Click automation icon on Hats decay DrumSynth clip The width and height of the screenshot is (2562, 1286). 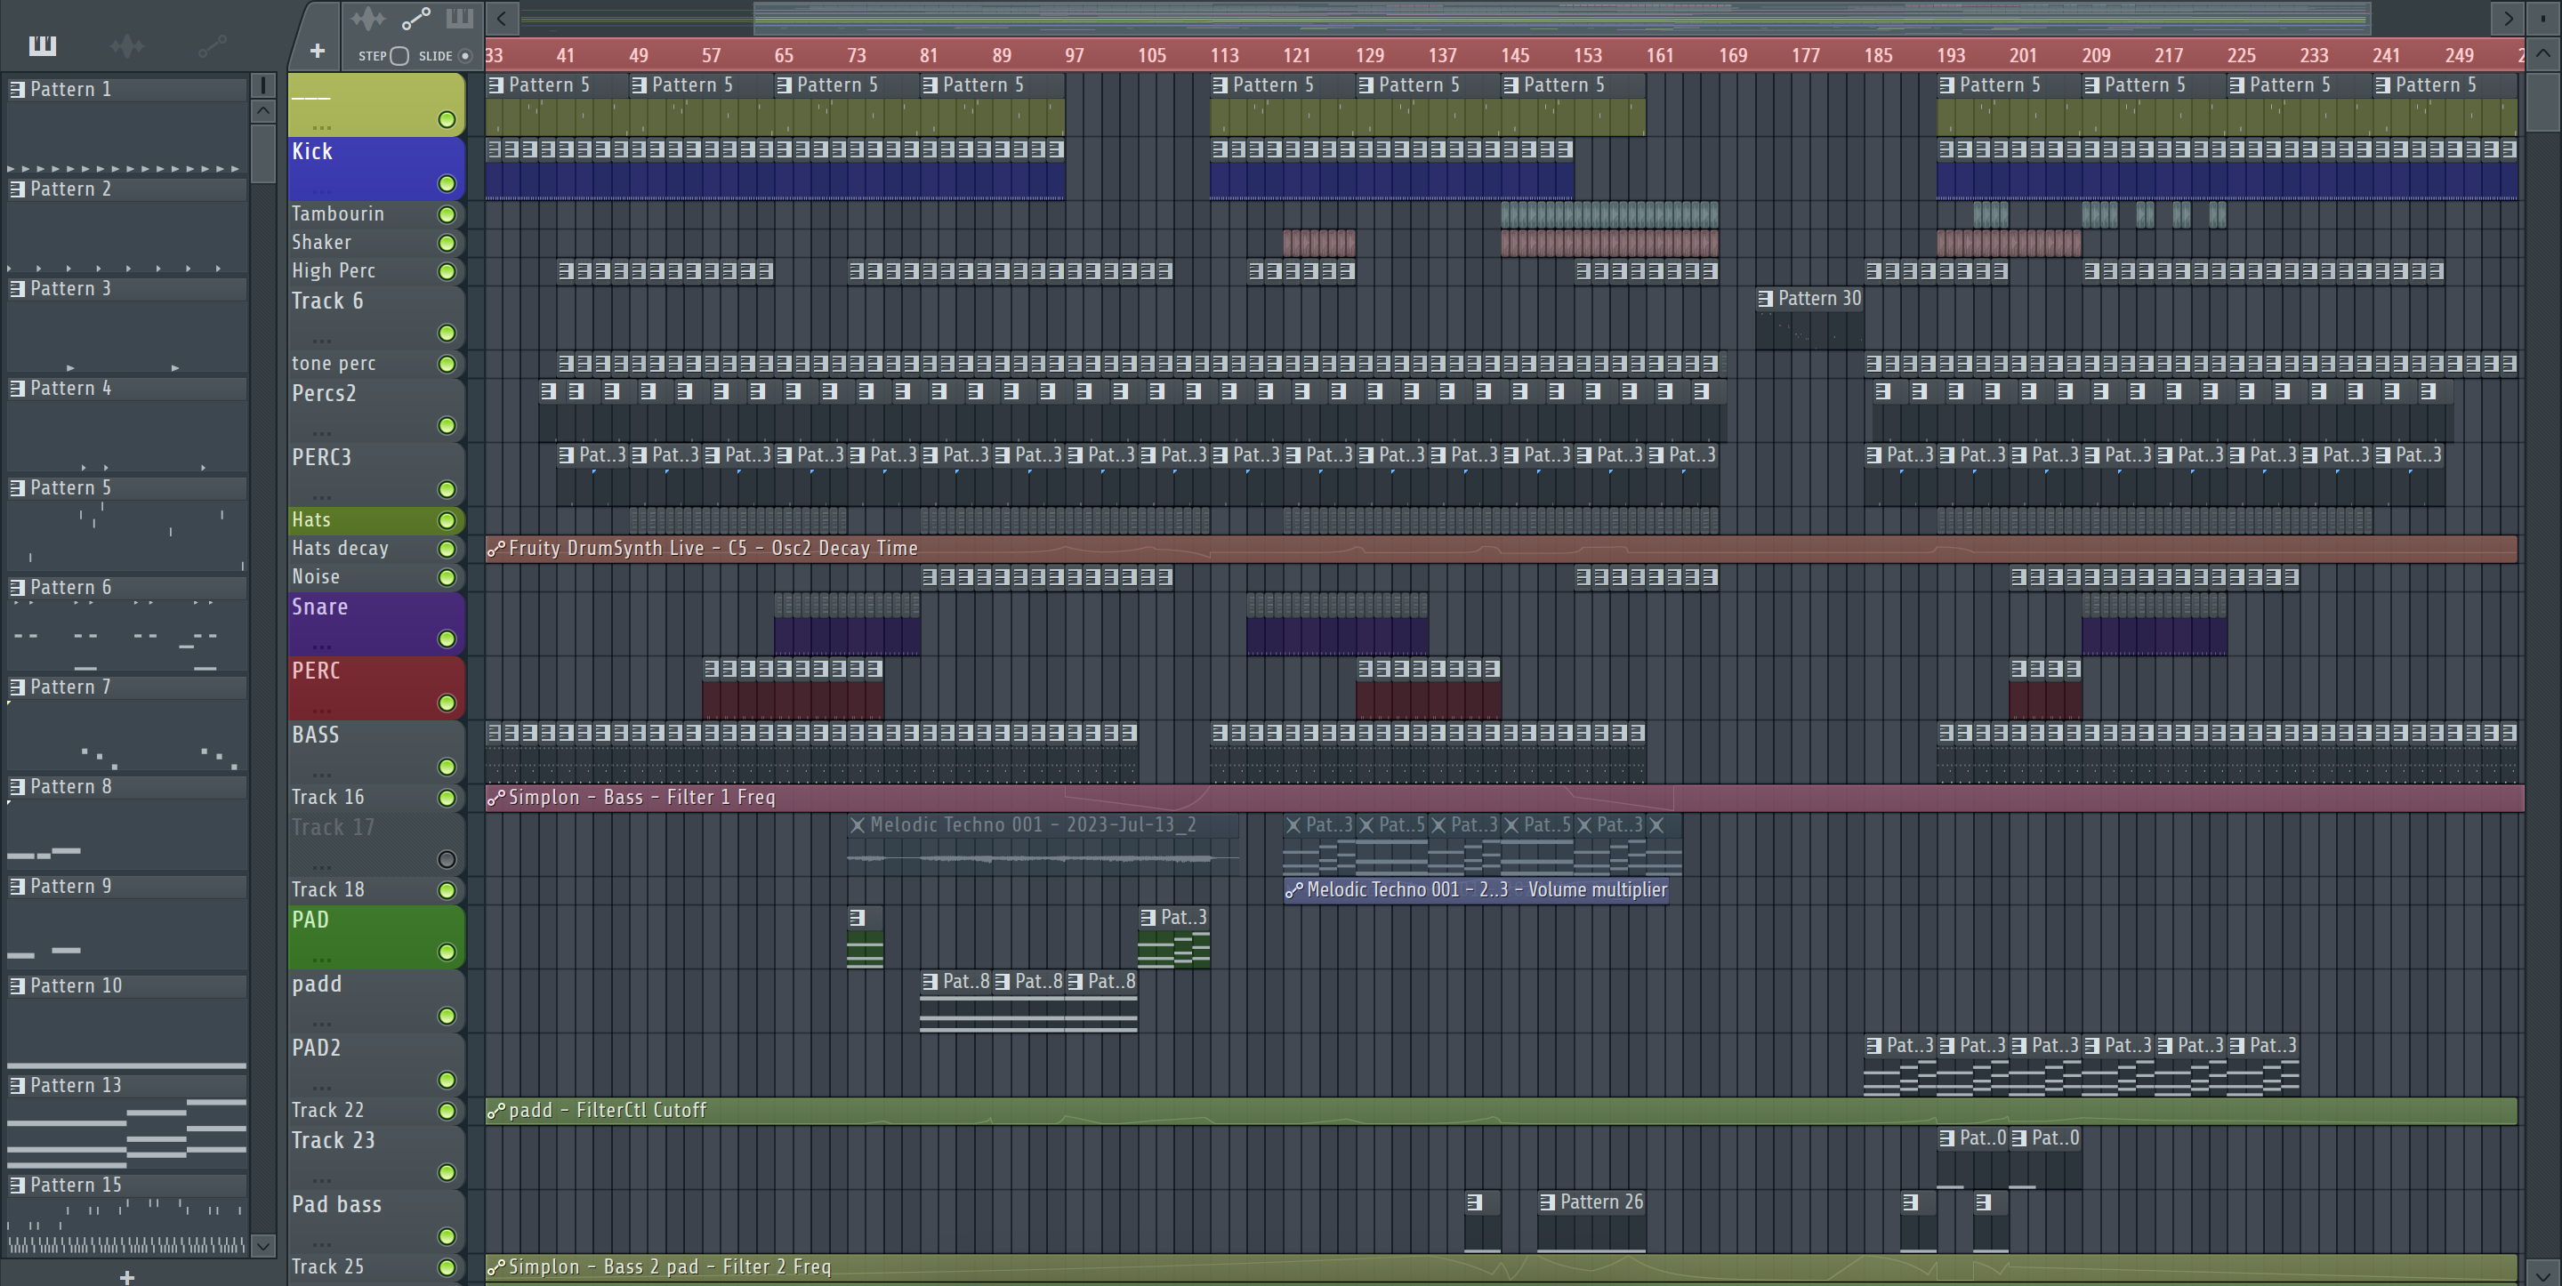[496, 548]
